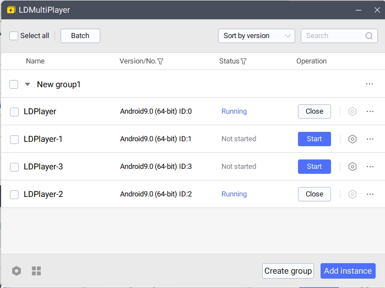Open settings for LDPlayer-3 instance
The image size is (385, 288).
[353, 167]
